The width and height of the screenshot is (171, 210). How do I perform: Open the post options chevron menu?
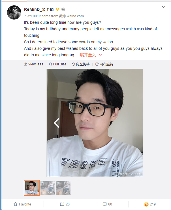coord(164,7)
